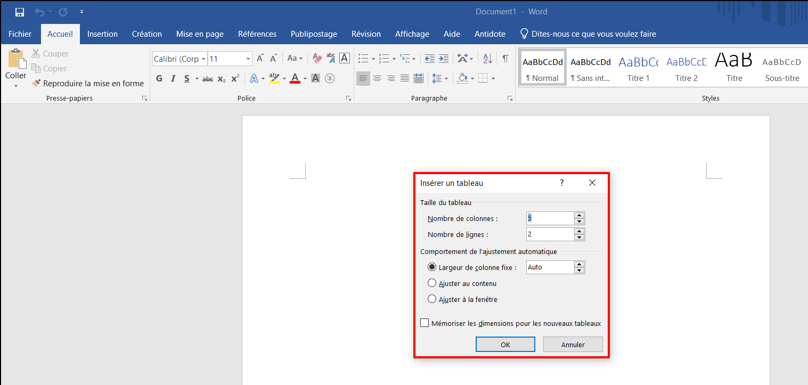Open the numbered list dropdown arrow
The height and width of the screenshot is (385, 808).
click(394, 59)
